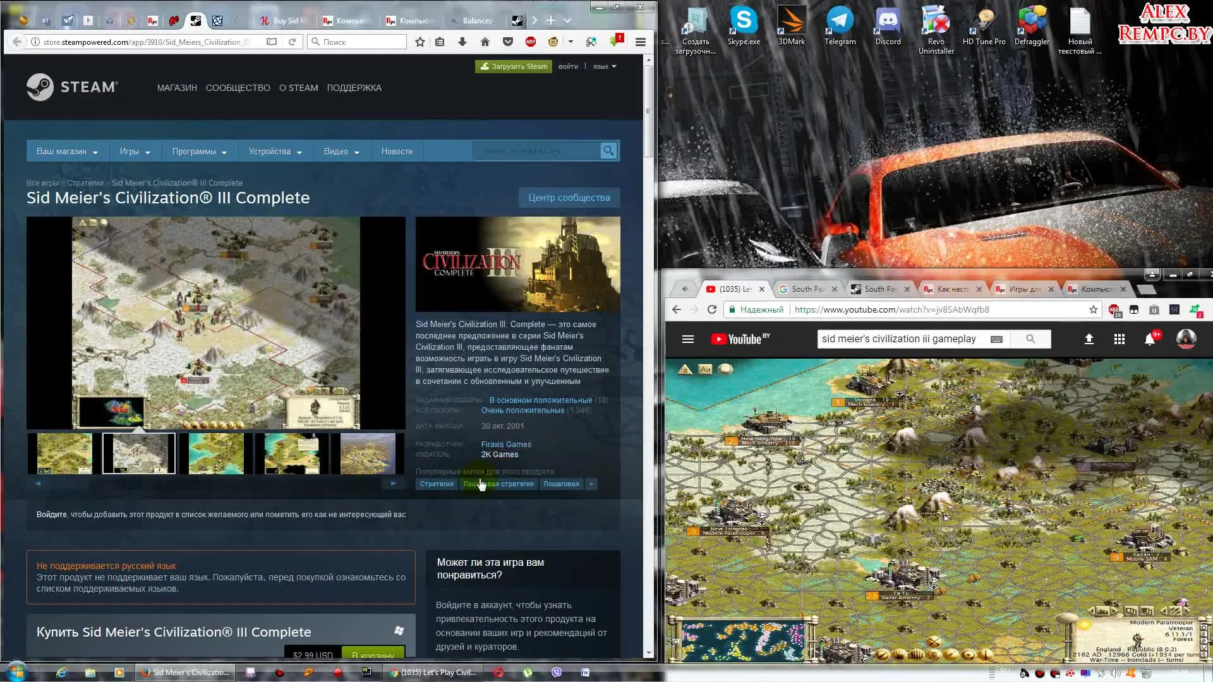Screen dimensions: 1213x682
Task: Bookmark the Steam page with the star icon
Action: coord(419,42)
